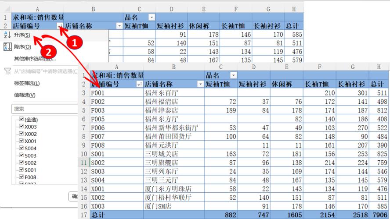Click the value 825 in 总计 column
Screen dimensions: 390x219
pos(379,154)
